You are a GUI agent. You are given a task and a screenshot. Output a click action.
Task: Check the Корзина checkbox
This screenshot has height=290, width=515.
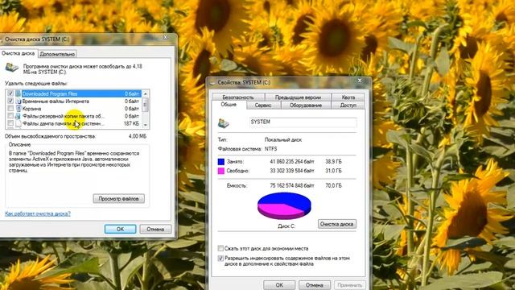10,109
